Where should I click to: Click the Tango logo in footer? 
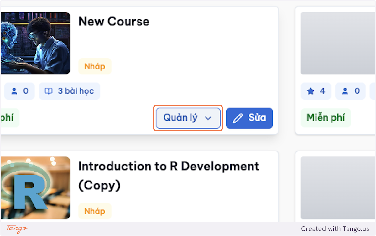point(17,229)
